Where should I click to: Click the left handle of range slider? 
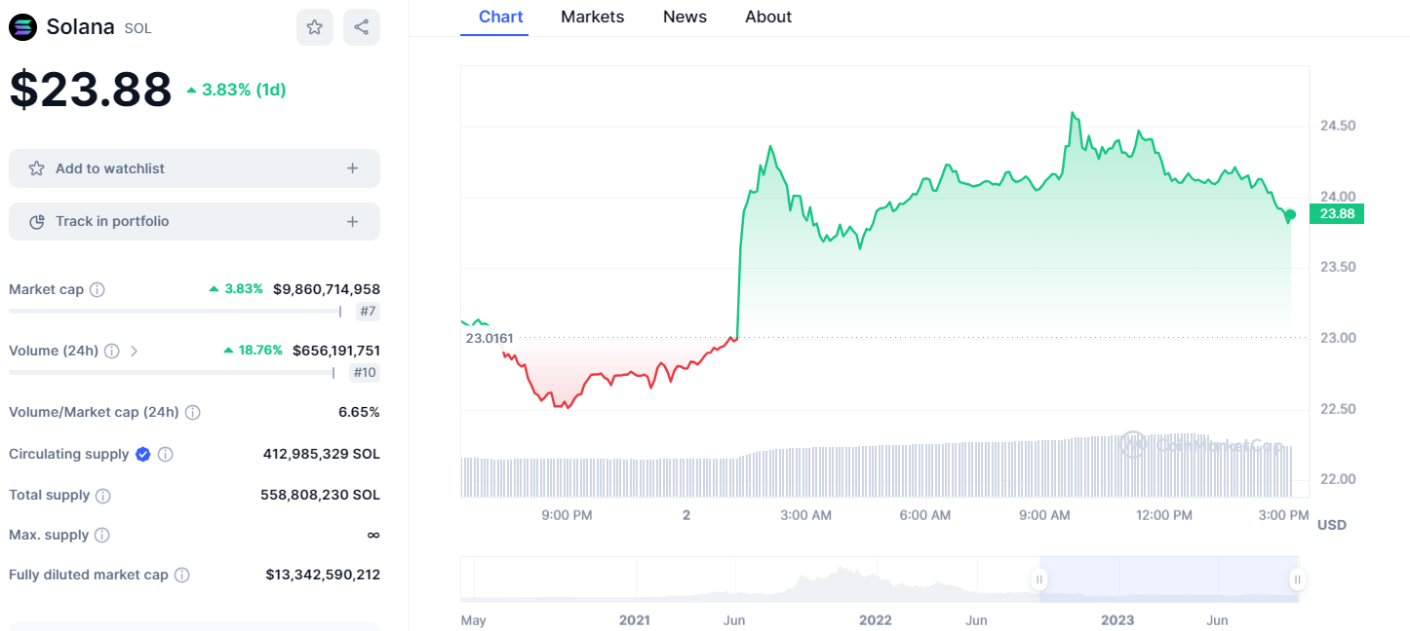pyautogui.click(x=1039, y=579)
